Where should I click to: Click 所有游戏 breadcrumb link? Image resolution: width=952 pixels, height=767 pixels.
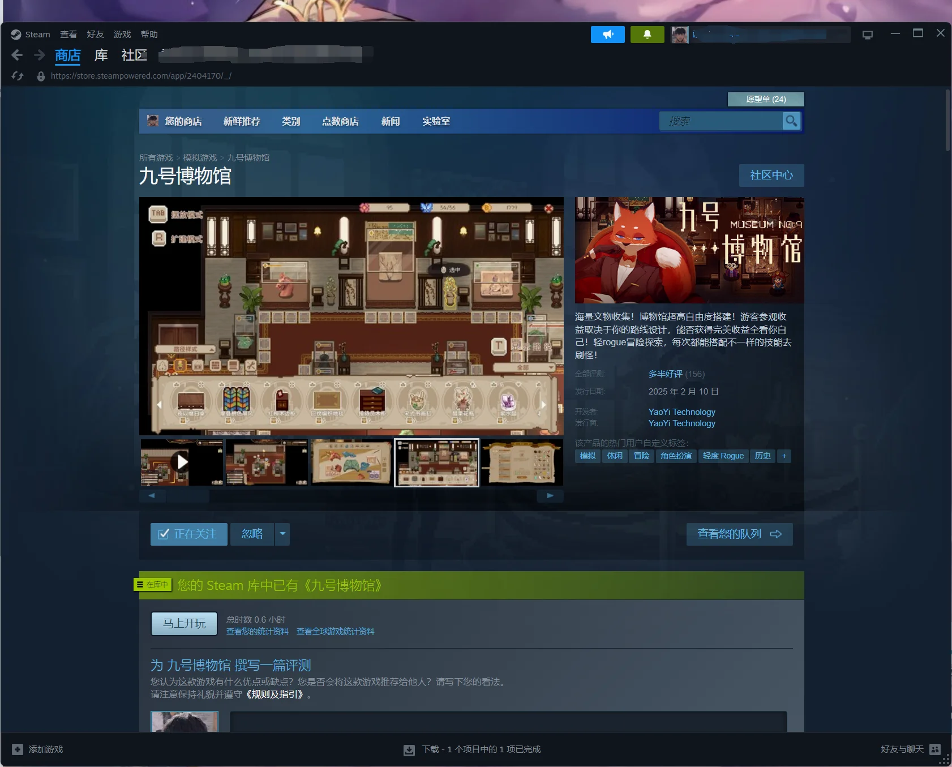click(x=156, y=158)
